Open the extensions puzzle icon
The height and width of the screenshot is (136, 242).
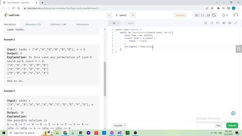coord(218,8)
